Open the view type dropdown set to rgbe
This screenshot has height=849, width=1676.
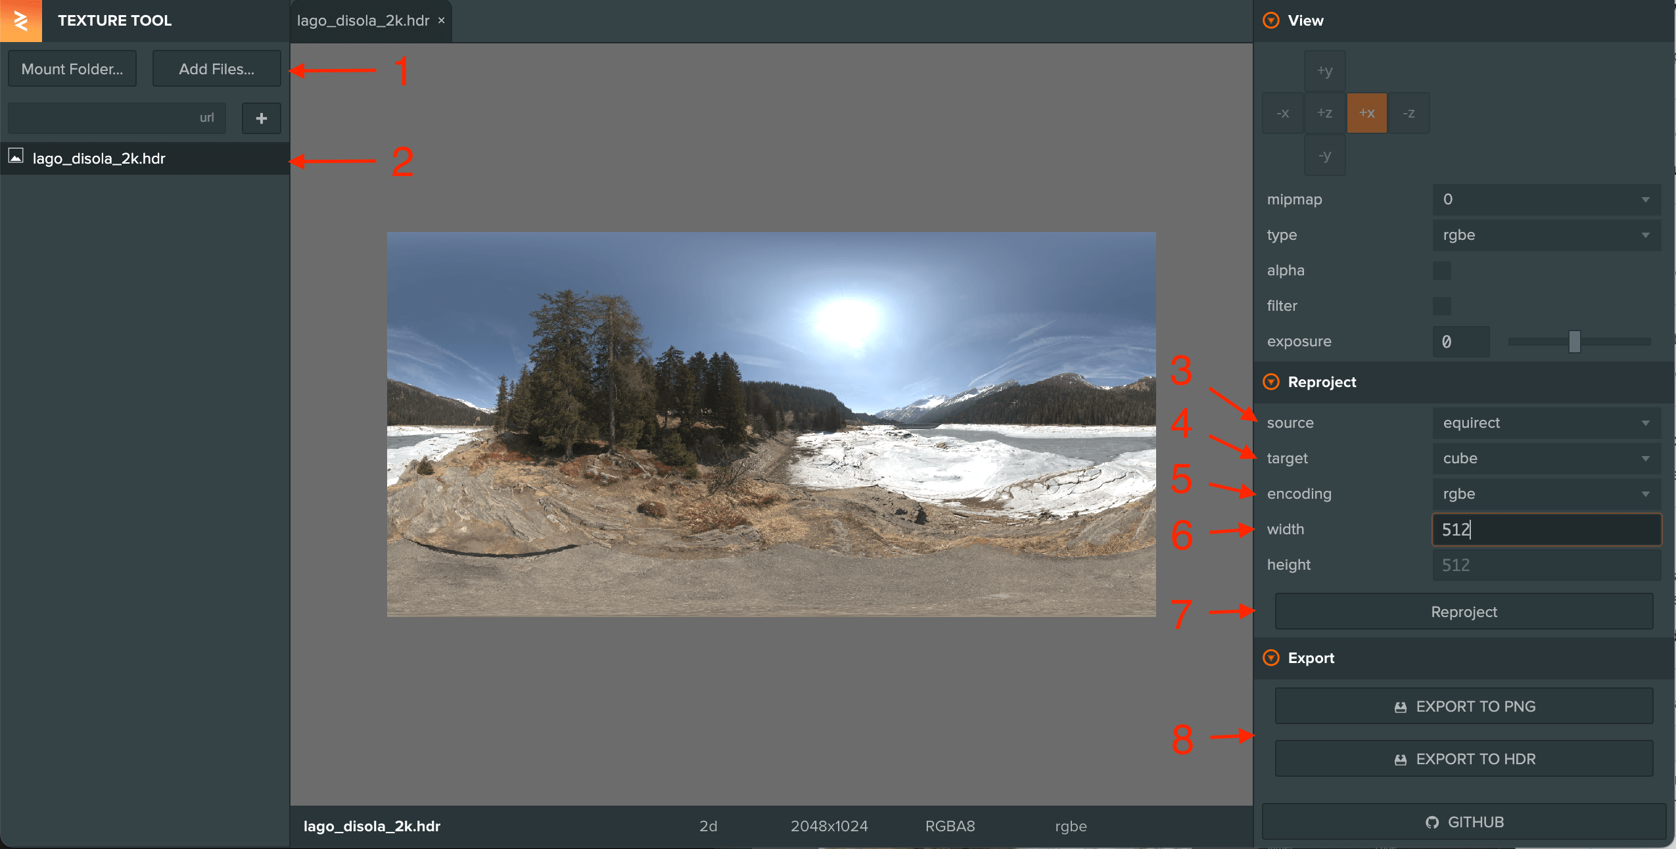[1547, 235]
